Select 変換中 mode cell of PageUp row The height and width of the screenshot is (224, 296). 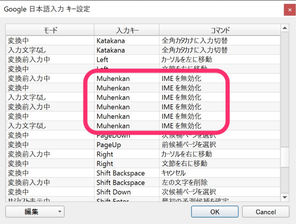point(50,145)
